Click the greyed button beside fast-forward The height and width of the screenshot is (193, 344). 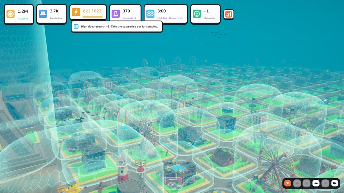click(x=325, y=183)
